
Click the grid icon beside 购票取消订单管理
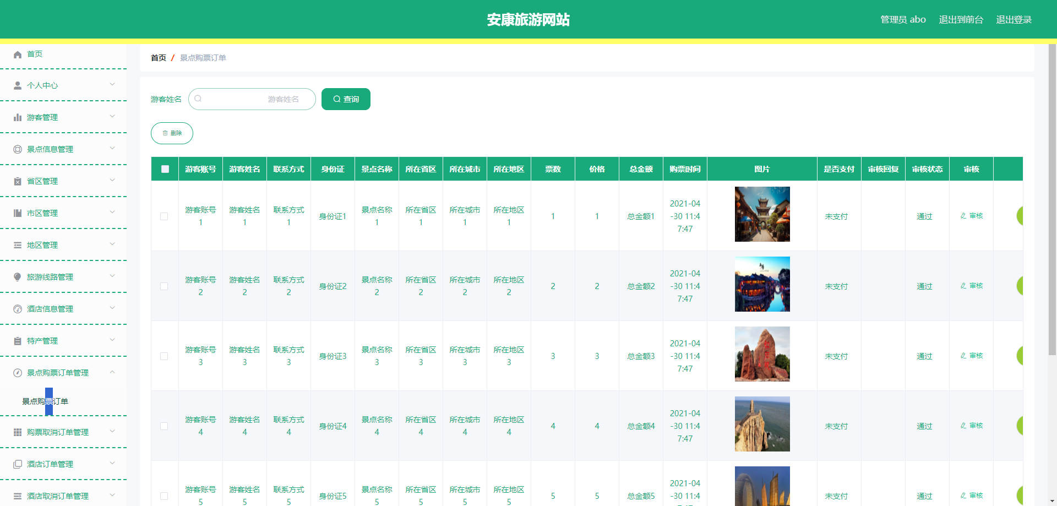pyautogui.click(x=18, y=432)
